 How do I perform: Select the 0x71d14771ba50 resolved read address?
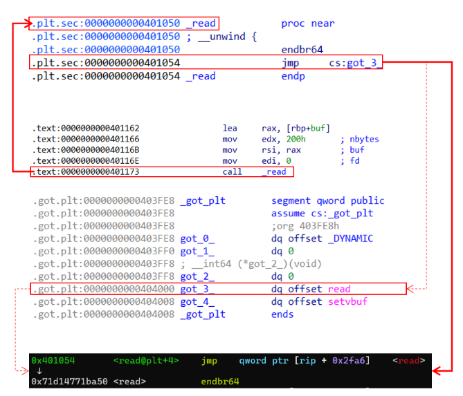coord(70,381)
